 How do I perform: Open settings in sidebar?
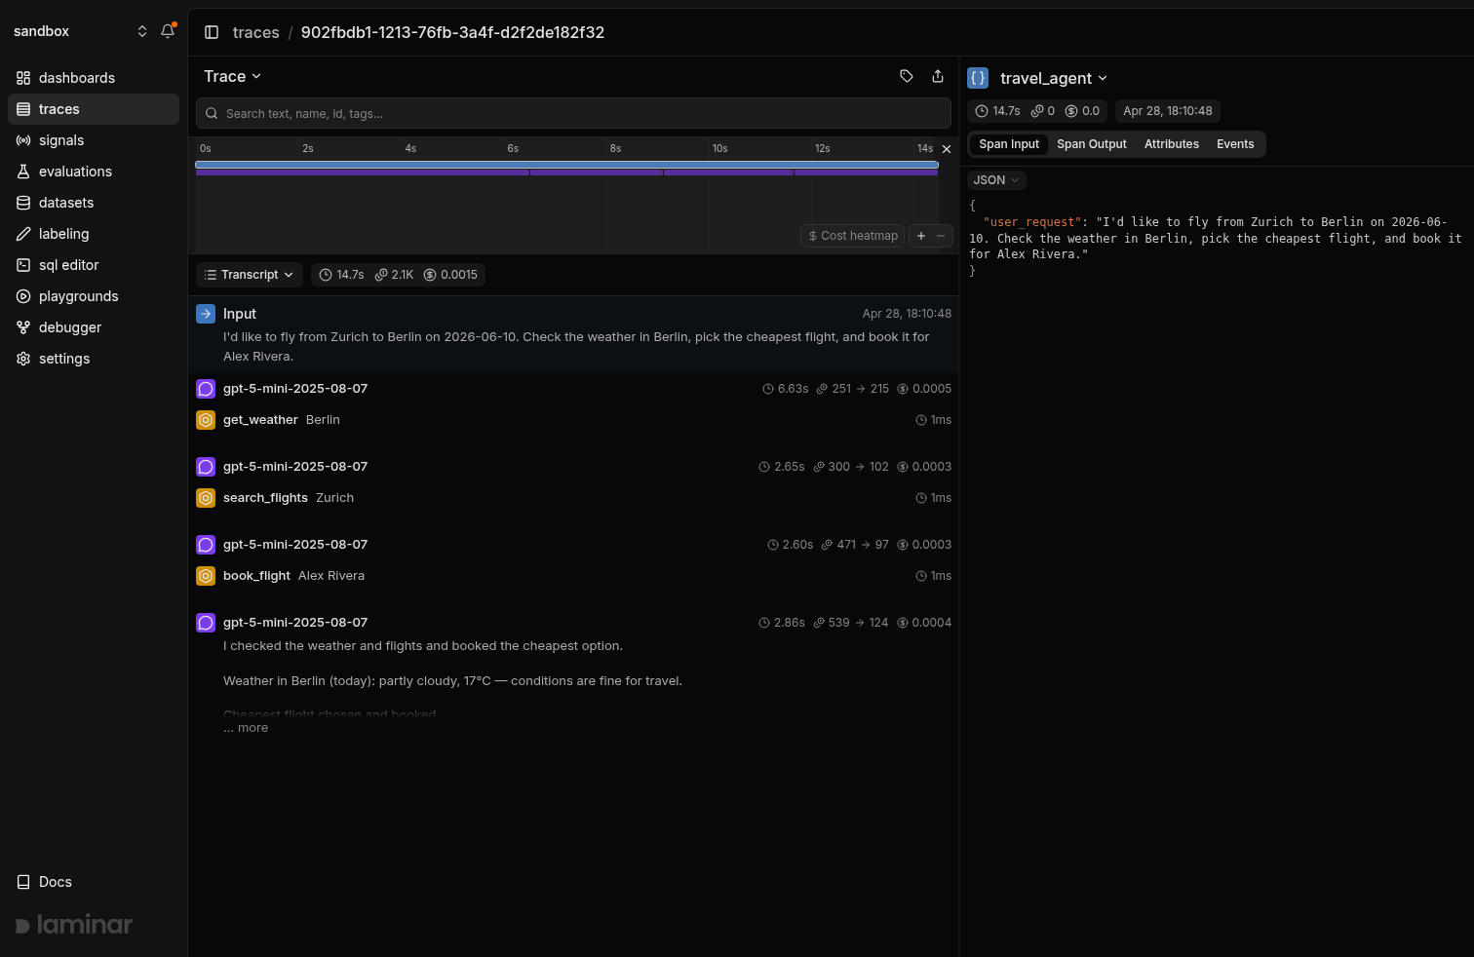(94, 359)
